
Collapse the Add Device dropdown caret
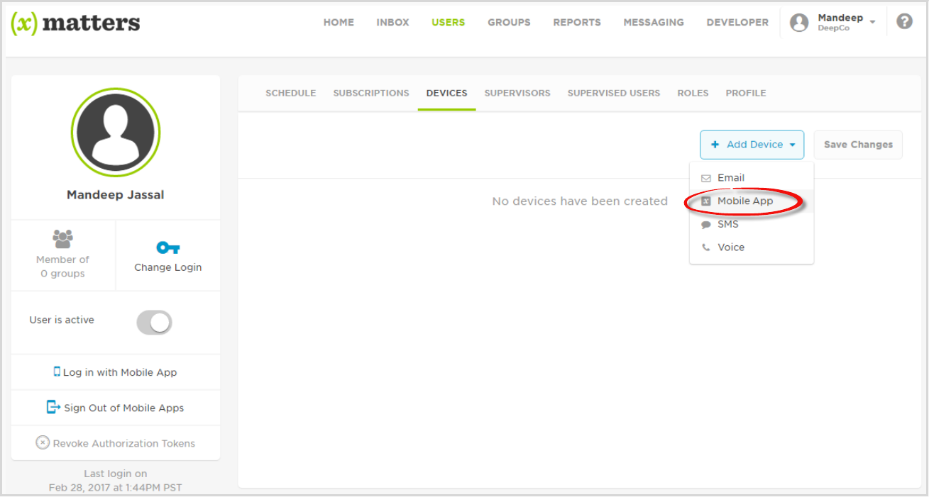(x=792, y=145)
